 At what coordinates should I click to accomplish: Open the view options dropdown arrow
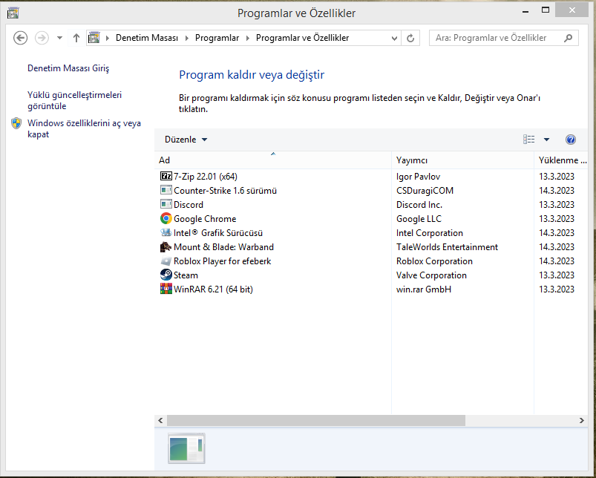coord(546,140)
